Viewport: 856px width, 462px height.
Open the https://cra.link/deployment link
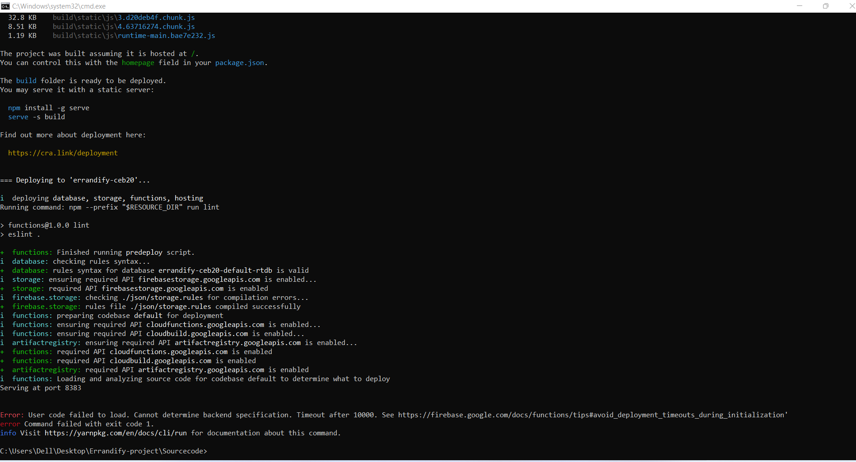click(x=63, y=153)
